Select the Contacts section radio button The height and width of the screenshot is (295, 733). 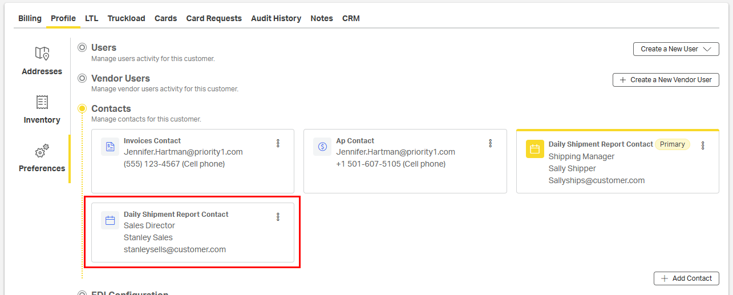tap(82, 108)
